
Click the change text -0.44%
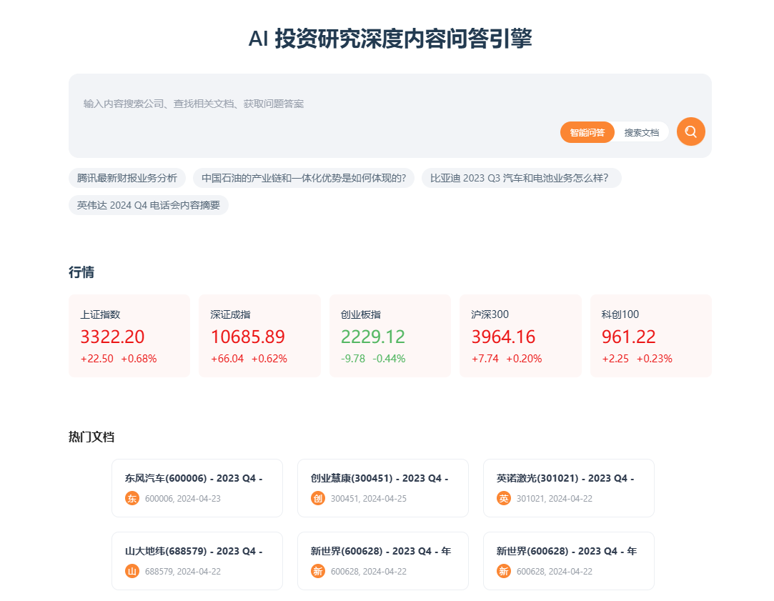[x=389, y=359]
